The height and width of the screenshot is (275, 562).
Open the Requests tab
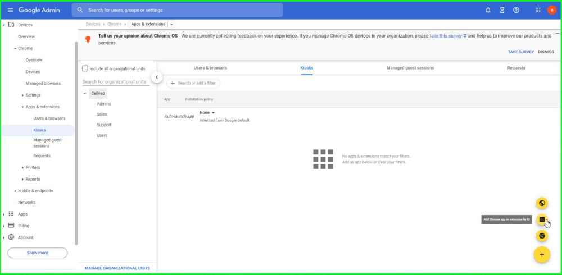[516, 68]
